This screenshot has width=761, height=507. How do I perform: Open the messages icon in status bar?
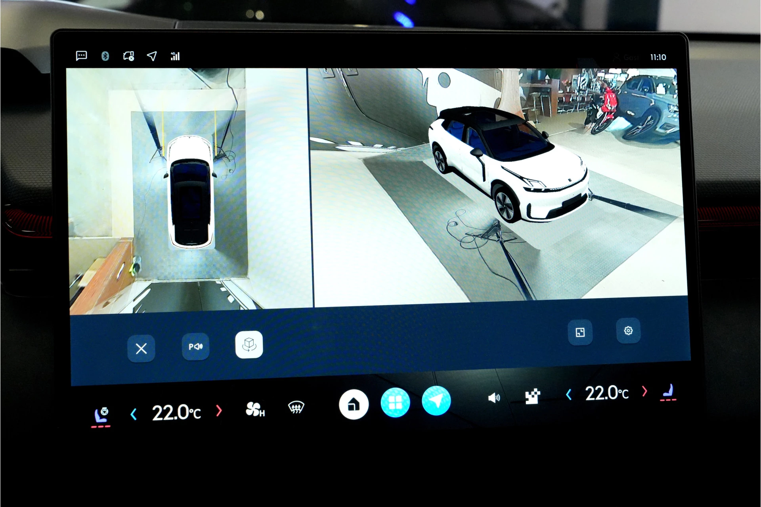coord(81,56)
